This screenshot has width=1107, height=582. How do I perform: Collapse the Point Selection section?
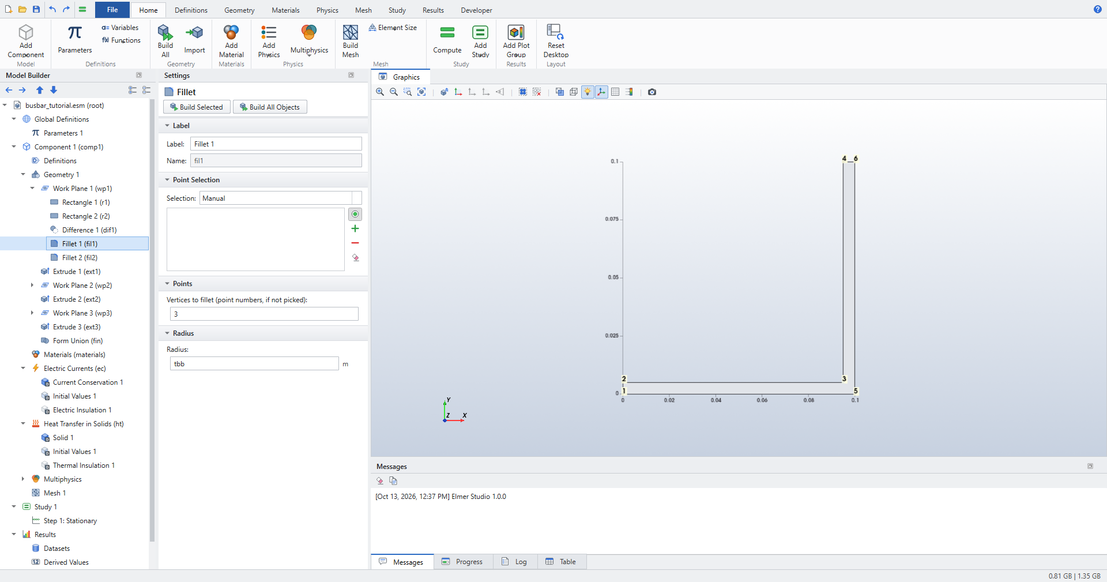pos(167,180)
